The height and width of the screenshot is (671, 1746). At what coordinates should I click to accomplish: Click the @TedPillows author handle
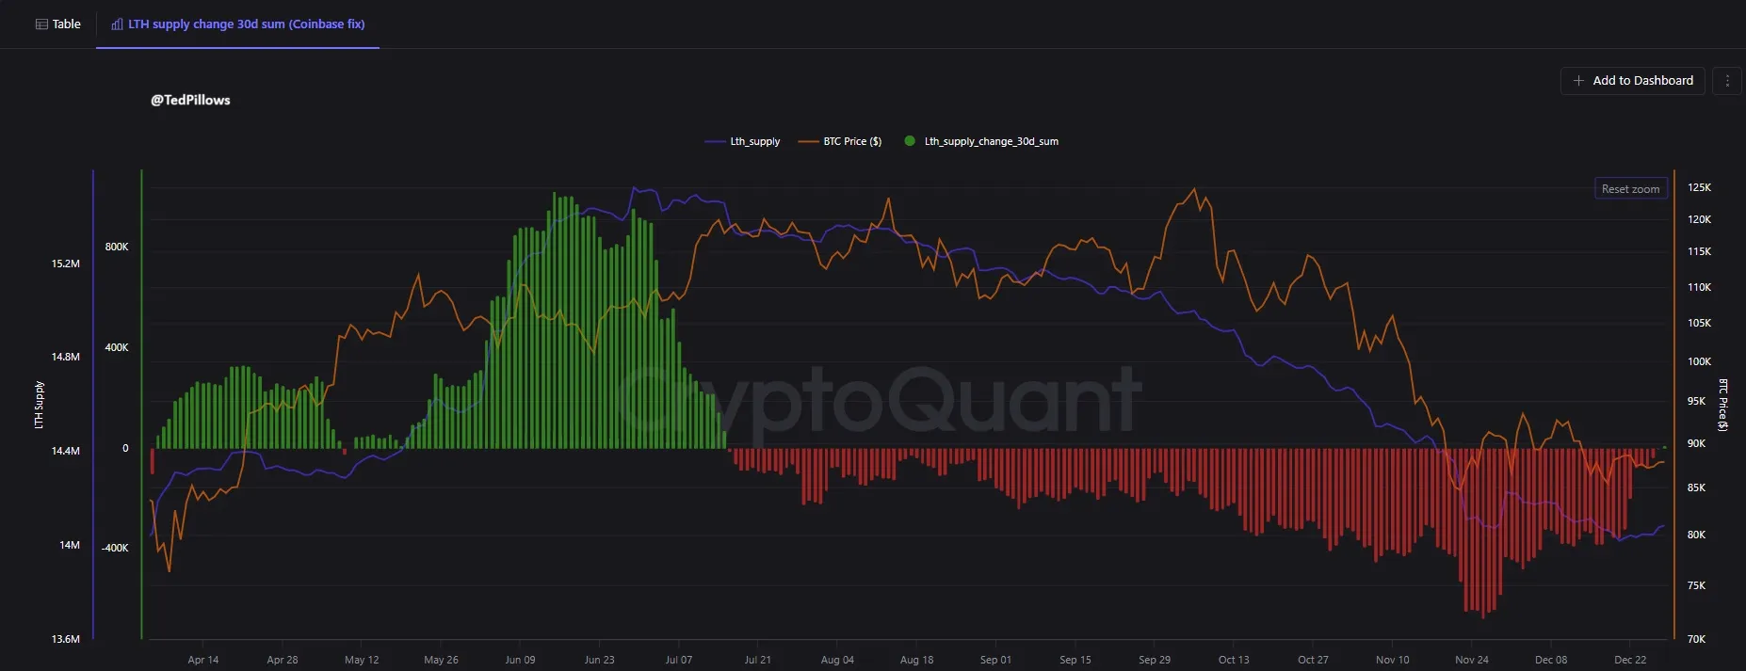(x=190, y=100)
